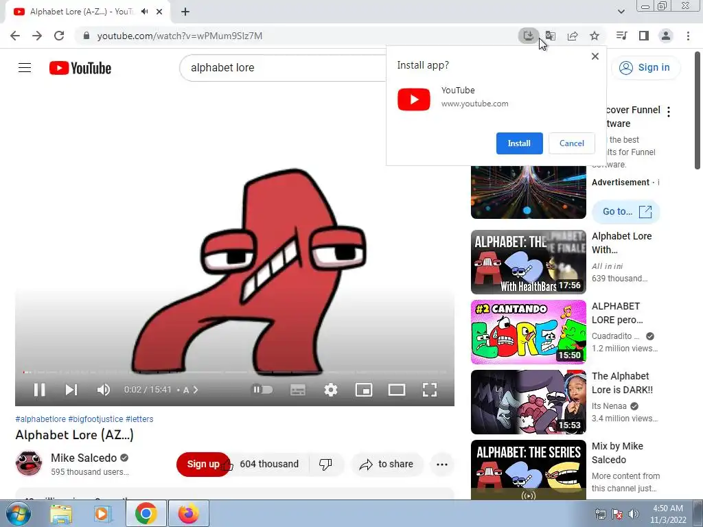
Task: Click the #alphabetlore hashtag
Action: point(41,419)
